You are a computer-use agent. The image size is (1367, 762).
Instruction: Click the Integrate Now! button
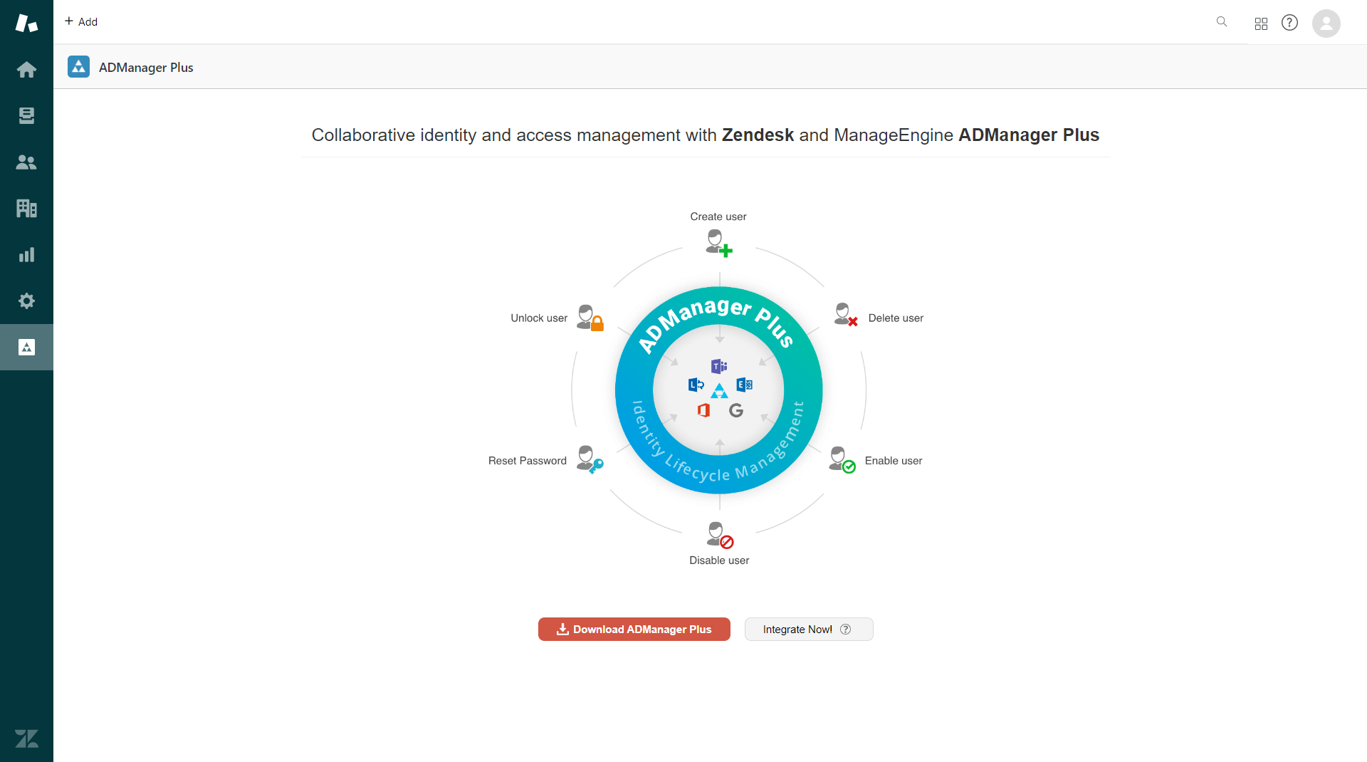[809, 629]
